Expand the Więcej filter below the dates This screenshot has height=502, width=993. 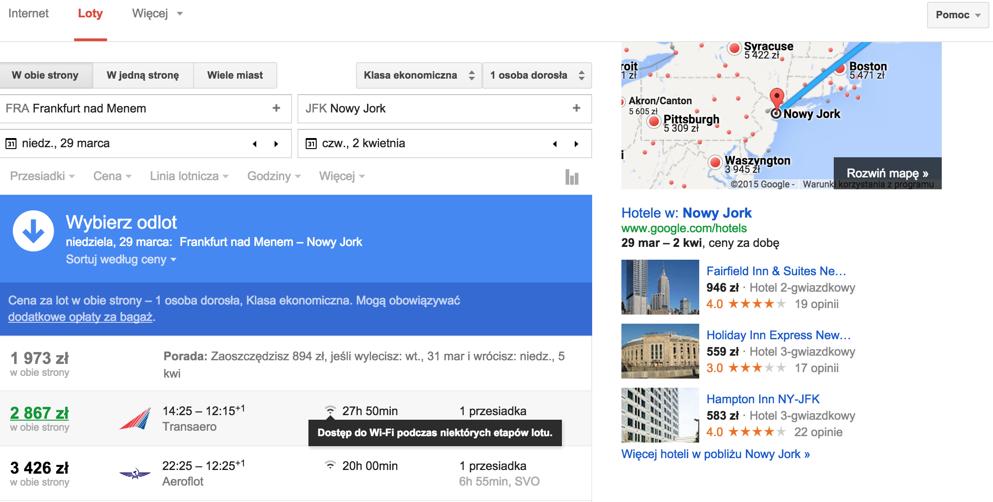click(342, 176)
